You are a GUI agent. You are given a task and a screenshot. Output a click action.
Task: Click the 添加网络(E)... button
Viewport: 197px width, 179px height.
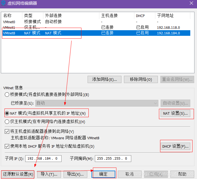(104, 79)
